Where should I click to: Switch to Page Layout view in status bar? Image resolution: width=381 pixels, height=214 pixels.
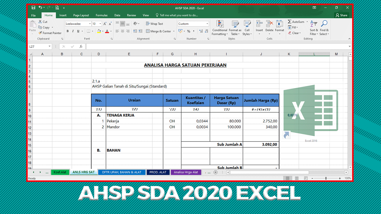[x=296, y=178]
